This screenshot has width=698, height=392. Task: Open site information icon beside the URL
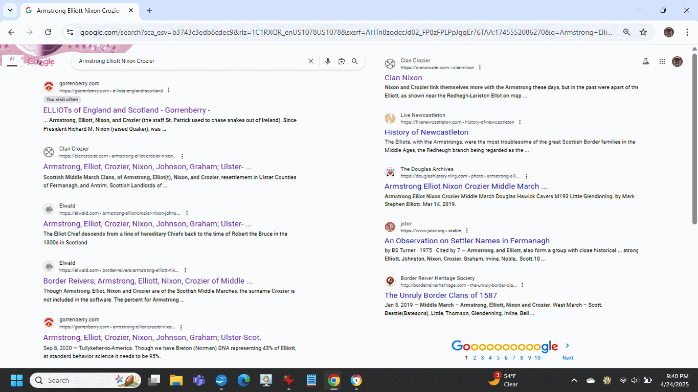[71, 32]
